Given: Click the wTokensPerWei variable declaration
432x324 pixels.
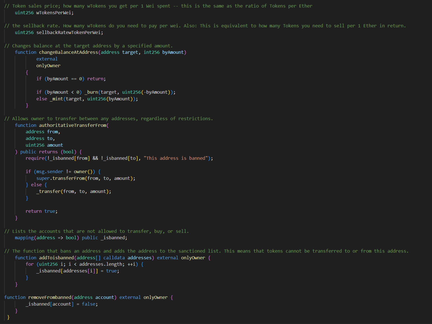Looking at the screenshot, I should pos(55,13).
